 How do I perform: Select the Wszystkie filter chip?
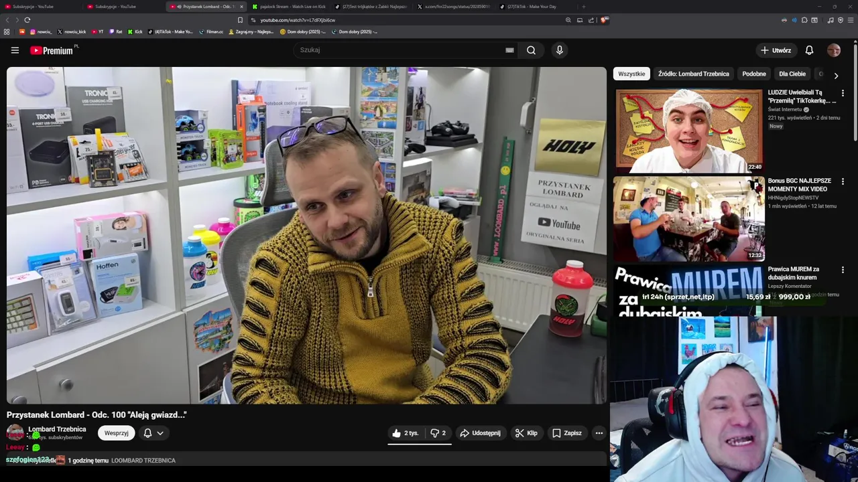pyautogui.click(x=631, y=74)
